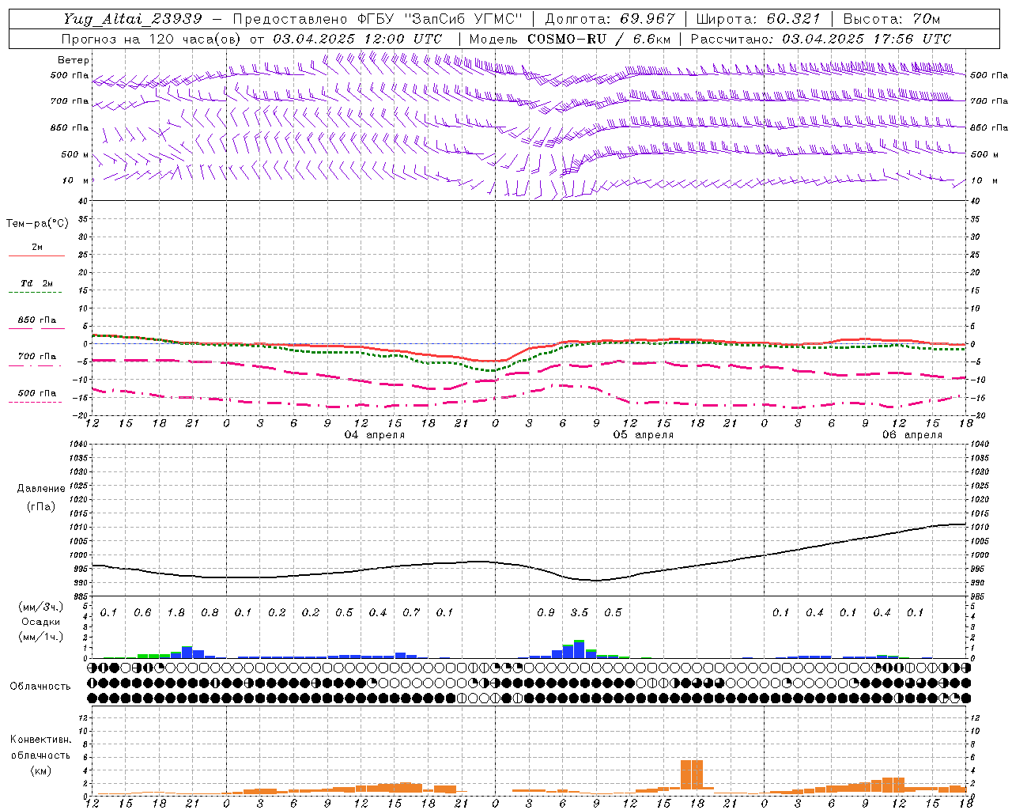Click '700 гПа' label in temperature legend
The image size is (1012, 810).
point(36,357)
